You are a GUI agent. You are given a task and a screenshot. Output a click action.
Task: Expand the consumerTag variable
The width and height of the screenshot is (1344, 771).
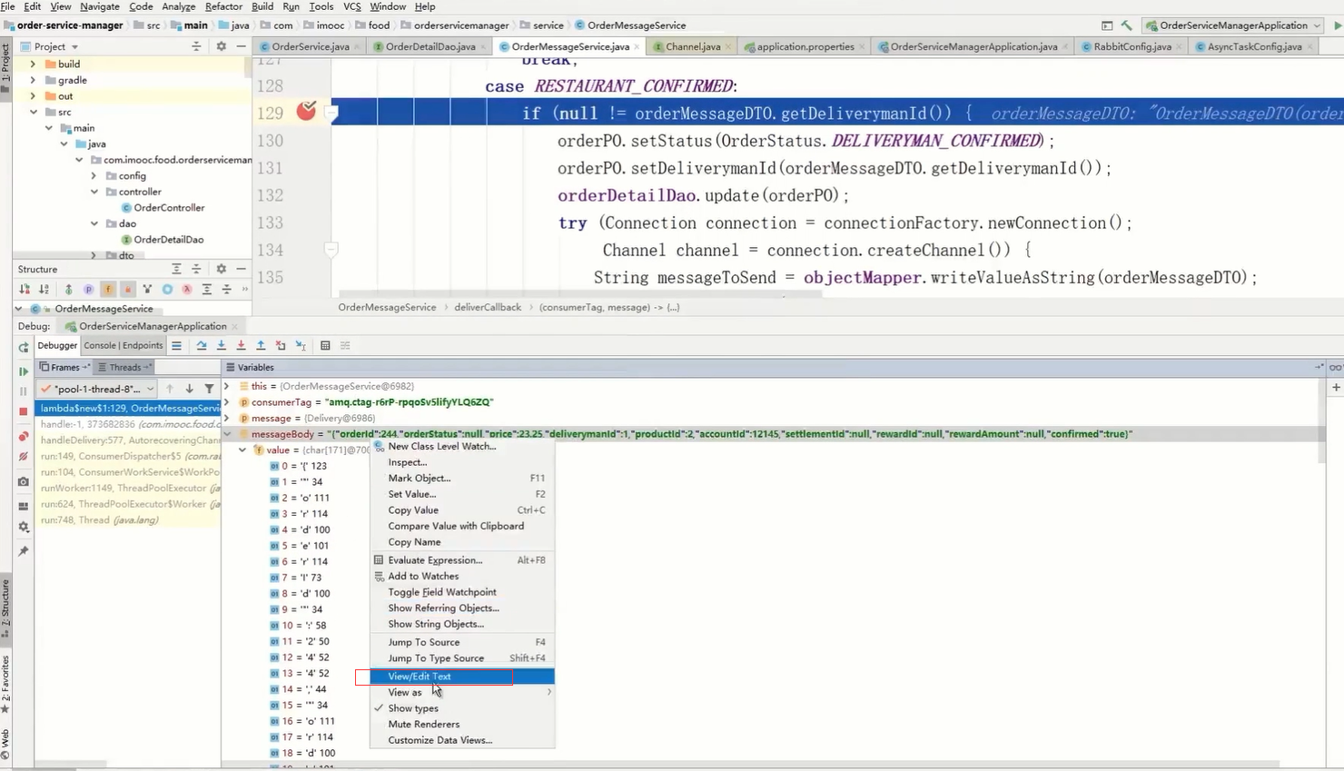coord(227,402)
